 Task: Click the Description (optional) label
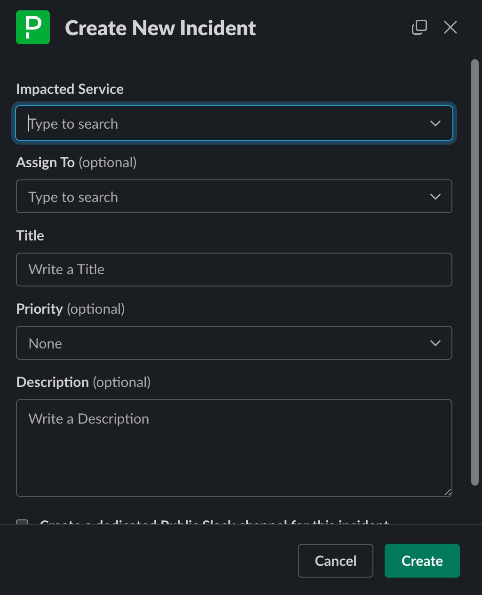pos(83,382)
